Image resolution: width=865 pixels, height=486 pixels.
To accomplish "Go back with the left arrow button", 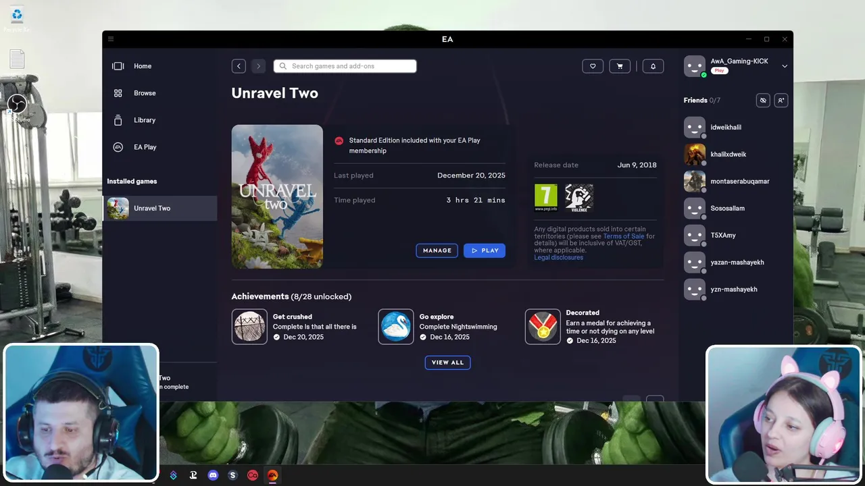I will coord(239,66).
